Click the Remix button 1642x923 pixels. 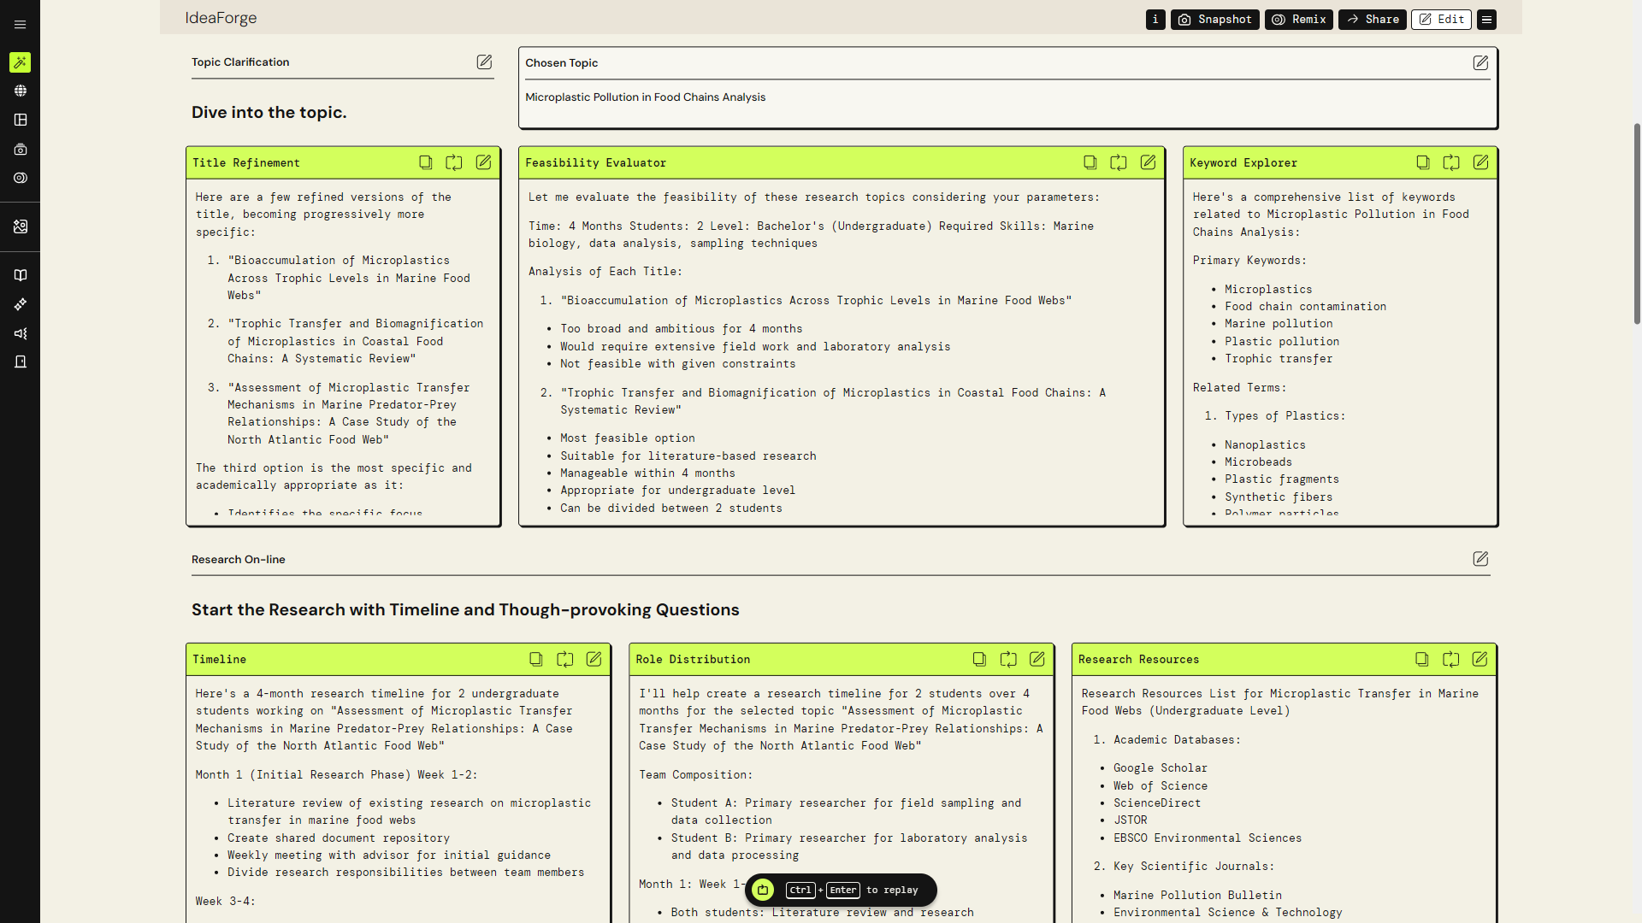pyautogui.click(x=1298, y=19)
